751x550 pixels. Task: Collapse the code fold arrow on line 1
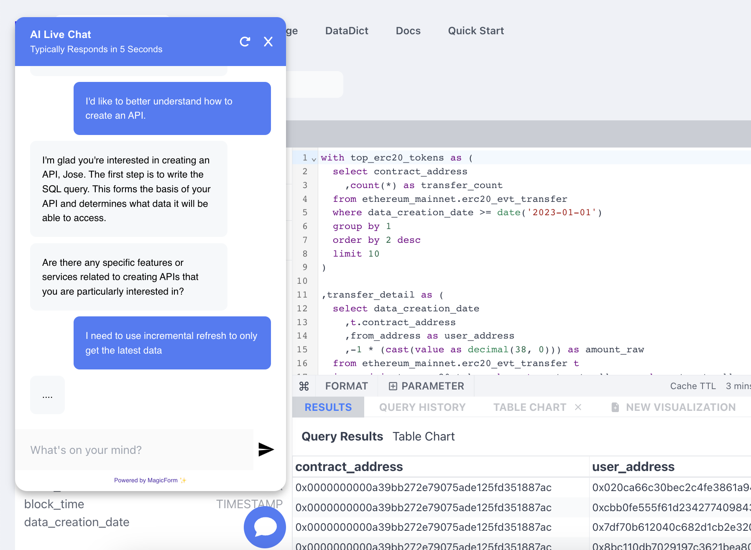click(x=314, y=159)
